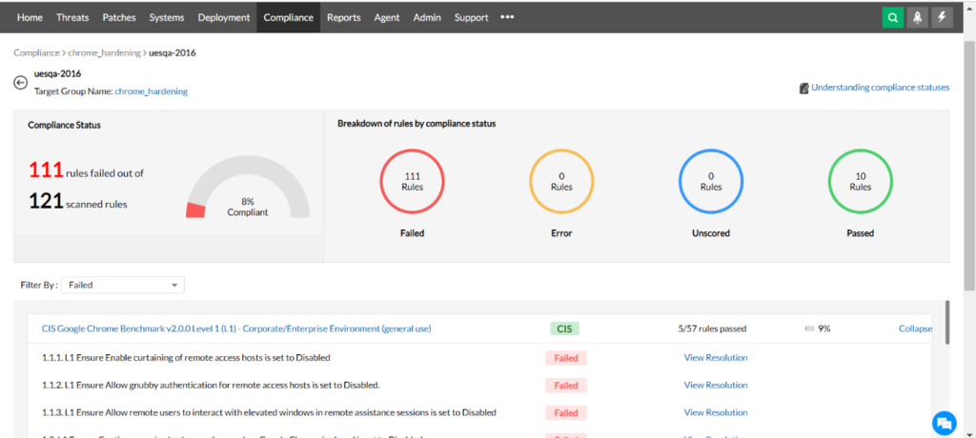This screenshot has width=976, height=438.
Task: Open the chrome_hardening target group link
Action: (x=152, y=91)
